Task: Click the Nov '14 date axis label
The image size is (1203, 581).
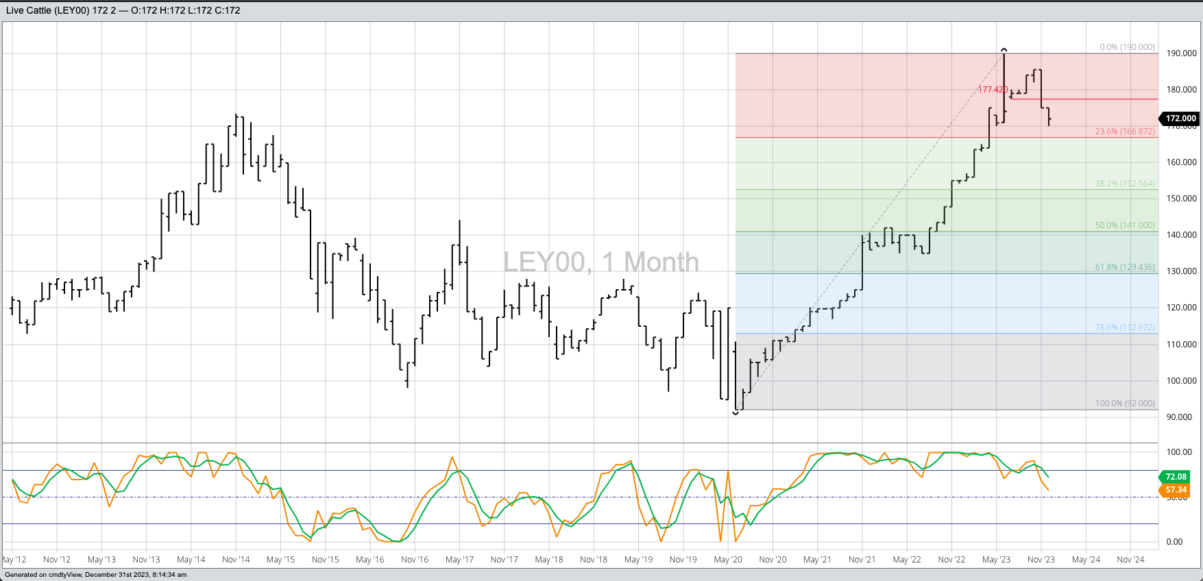Action: 236,560
